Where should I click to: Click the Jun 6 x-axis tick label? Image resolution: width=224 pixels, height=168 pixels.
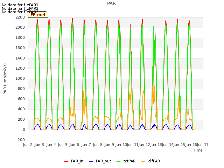pos(74,145)
